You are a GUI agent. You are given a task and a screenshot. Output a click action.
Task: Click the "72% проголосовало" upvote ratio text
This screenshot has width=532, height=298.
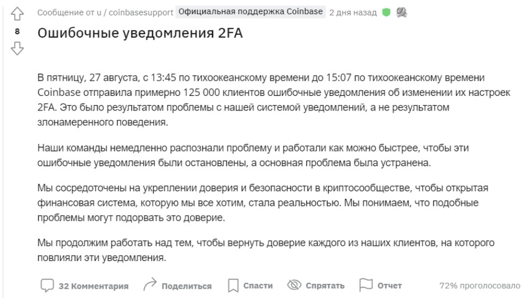coord(479,286)
